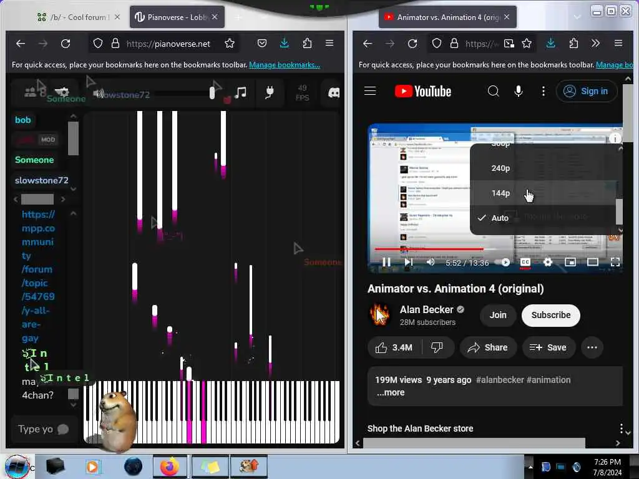Focus the pianoverse.net address bar
This screenshot has width=639, height=479.
click(x=168, y=44)
